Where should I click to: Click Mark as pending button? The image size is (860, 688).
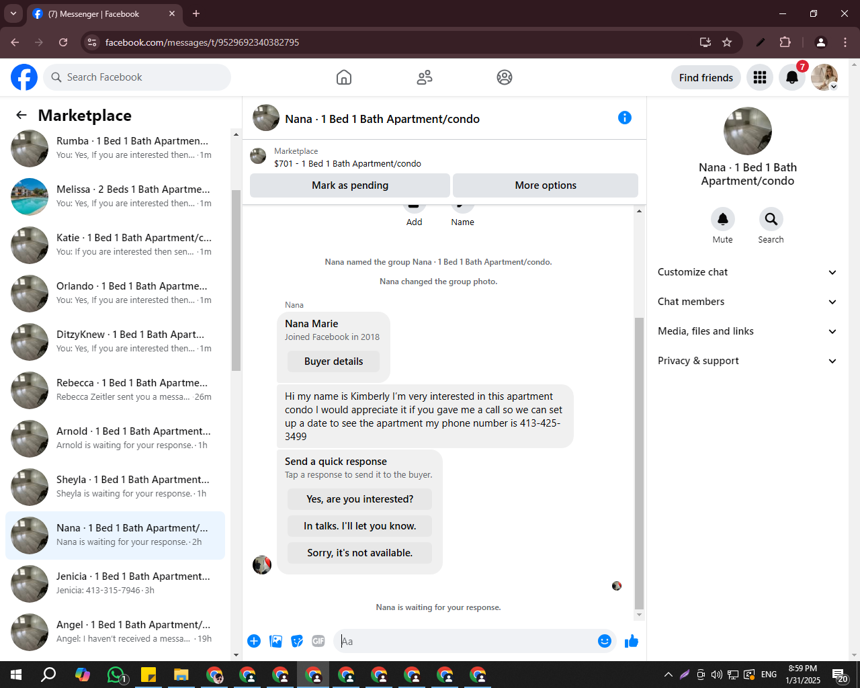350,185
